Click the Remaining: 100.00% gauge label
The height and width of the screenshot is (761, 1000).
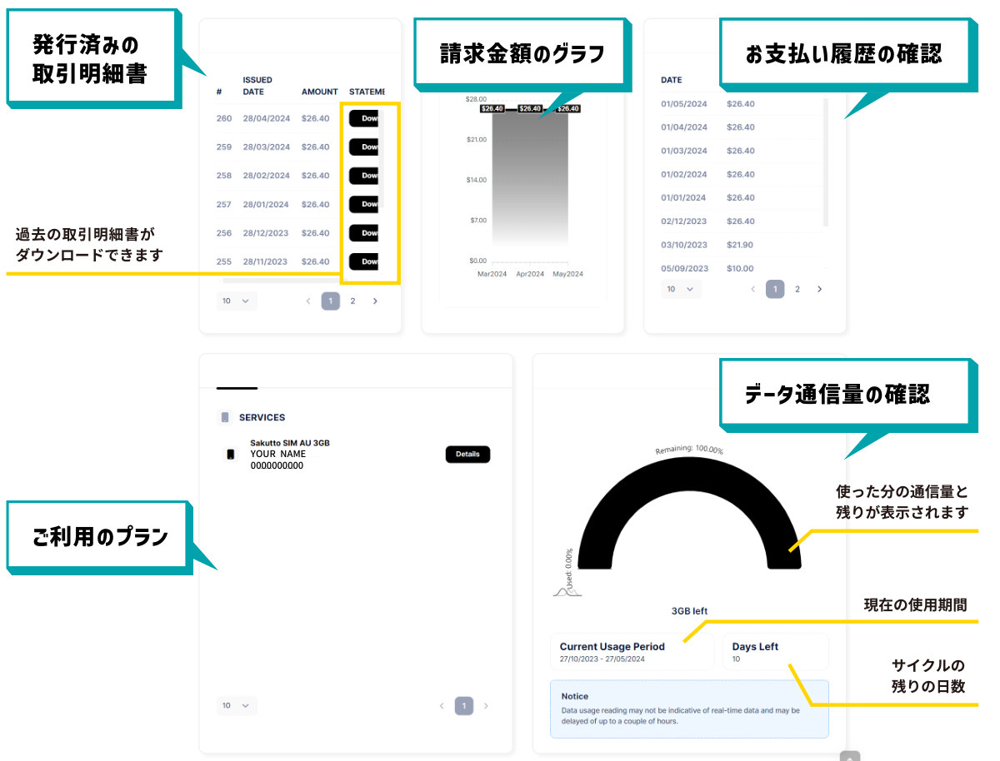tap(689, 450)
